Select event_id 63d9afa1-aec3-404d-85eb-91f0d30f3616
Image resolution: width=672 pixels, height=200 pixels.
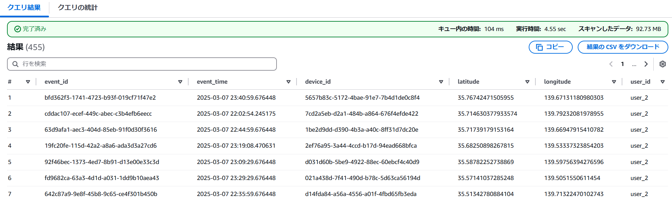[101, 130]
